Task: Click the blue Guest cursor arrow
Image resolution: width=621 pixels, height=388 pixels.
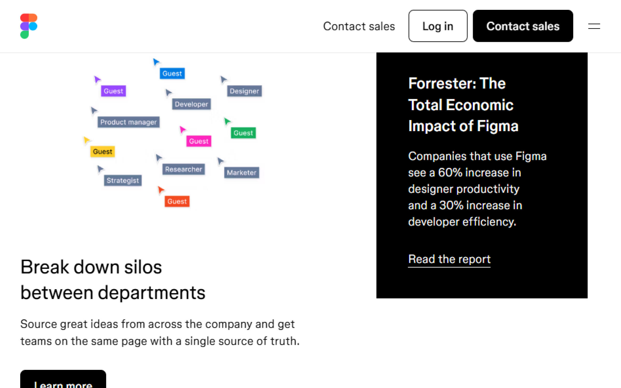Action: [x=156, y=62]
